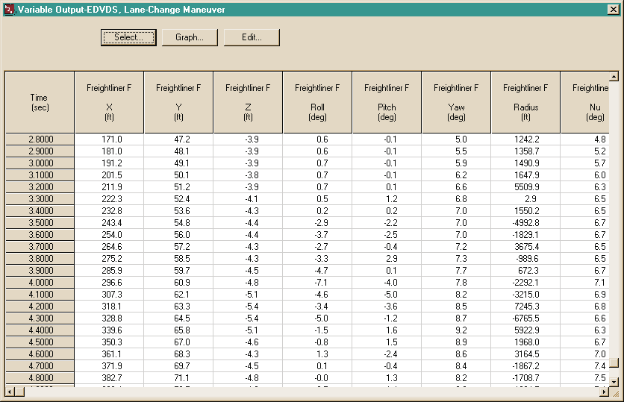
Task: Select the Yaw (deg) column header
Action: tap(456, 102)
